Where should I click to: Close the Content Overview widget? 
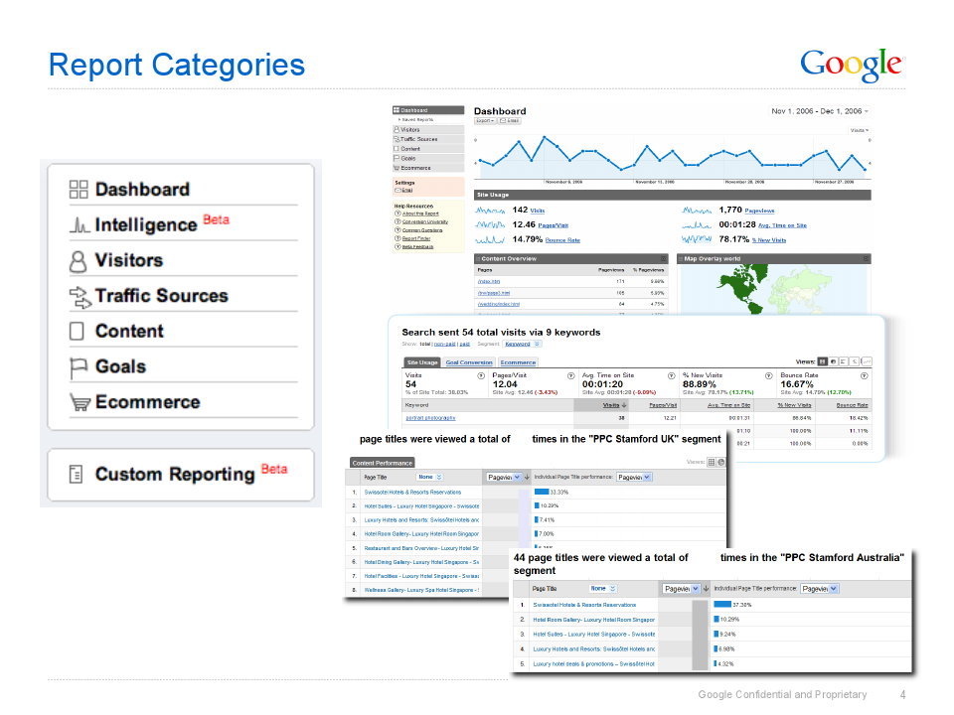point(663,259)
